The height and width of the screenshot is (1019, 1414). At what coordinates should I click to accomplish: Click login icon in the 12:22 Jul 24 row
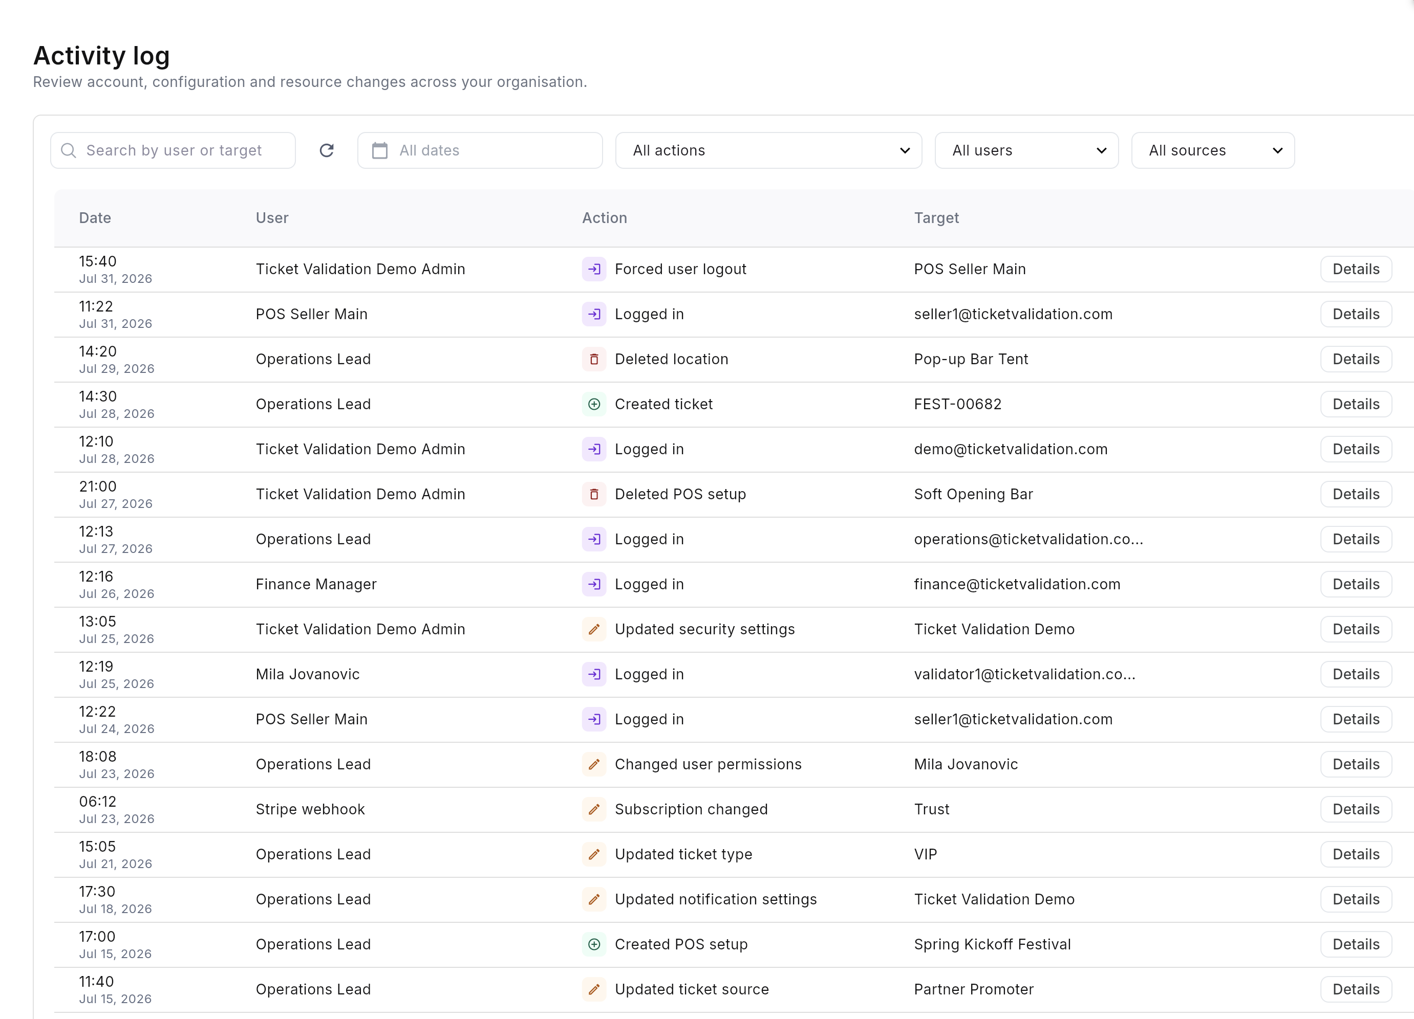coord(594,719)
